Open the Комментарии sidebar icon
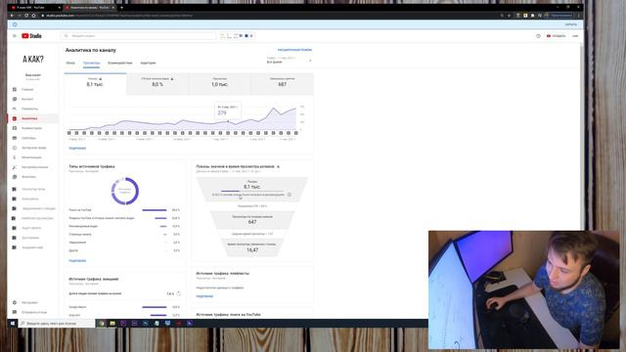Screen dimensions: 626x352 (15, 128)
